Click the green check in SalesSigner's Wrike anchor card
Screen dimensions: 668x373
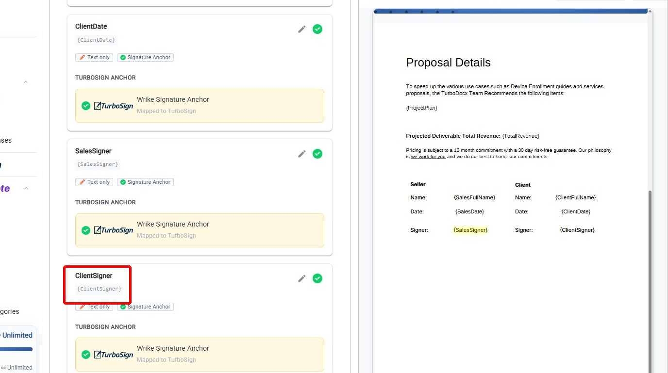point(86,230)
